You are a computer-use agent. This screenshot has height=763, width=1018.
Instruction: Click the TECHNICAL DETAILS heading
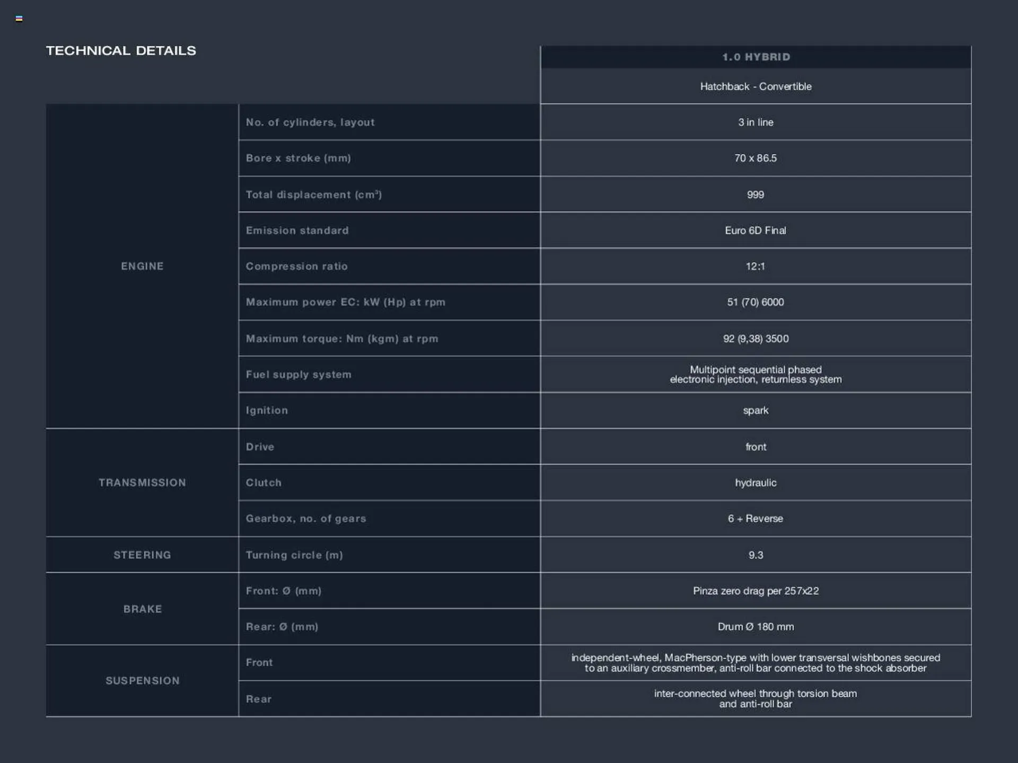[x=121, y=51]
